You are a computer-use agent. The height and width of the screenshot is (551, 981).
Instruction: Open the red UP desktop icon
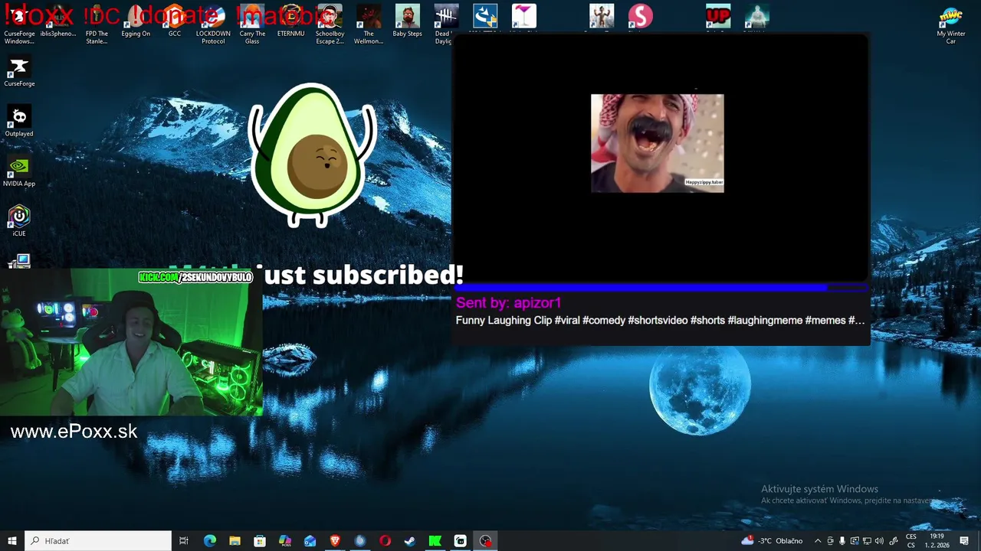[x=718, y=16]
